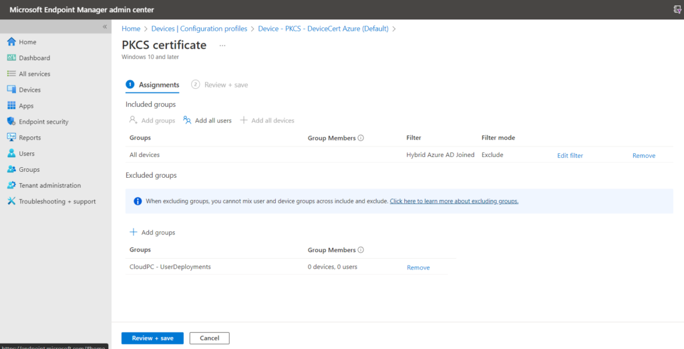
Task: Click the Filter mode column header
Action: (x=498, y=138)
